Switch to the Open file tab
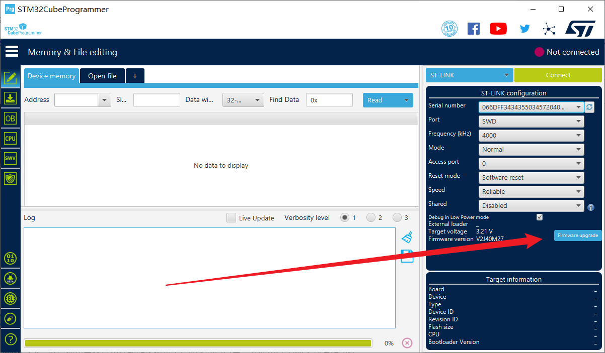This screenshot has width=605, height=353. 102,76
